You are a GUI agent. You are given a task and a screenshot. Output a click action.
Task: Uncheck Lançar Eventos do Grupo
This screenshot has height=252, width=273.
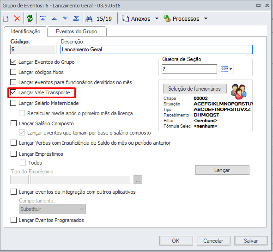(x=13, y=62)
